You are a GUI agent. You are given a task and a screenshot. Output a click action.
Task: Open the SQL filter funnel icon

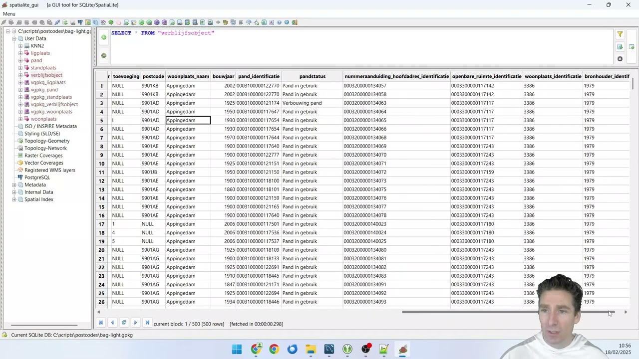pos(620,34)
